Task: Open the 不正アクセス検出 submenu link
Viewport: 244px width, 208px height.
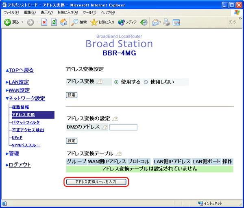Action: click(28, 130)
